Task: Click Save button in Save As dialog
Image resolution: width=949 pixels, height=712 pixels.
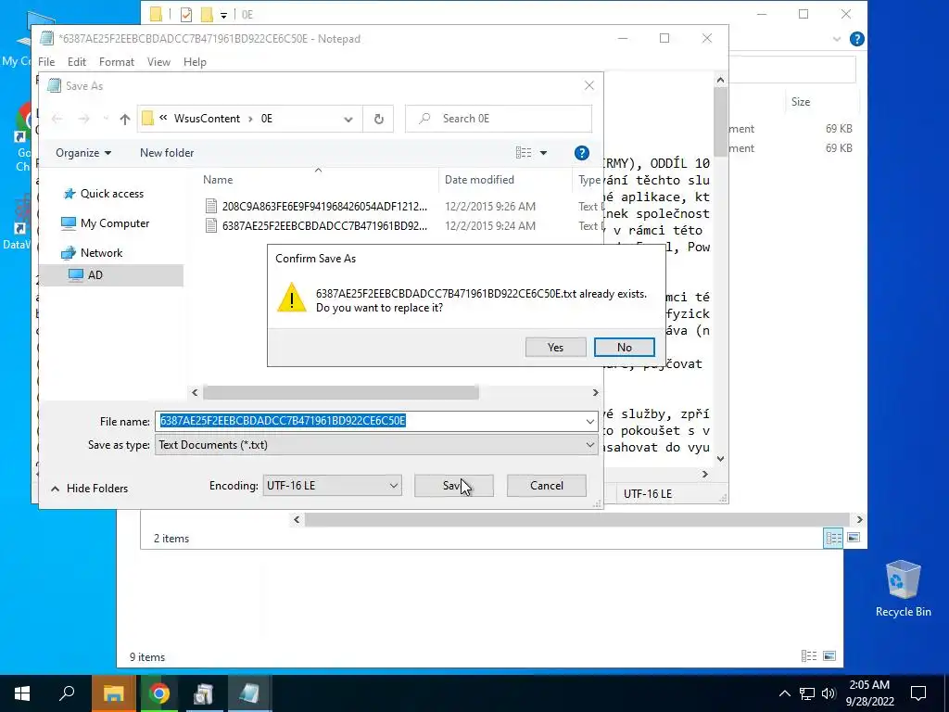Action: [x=454, y=486]
